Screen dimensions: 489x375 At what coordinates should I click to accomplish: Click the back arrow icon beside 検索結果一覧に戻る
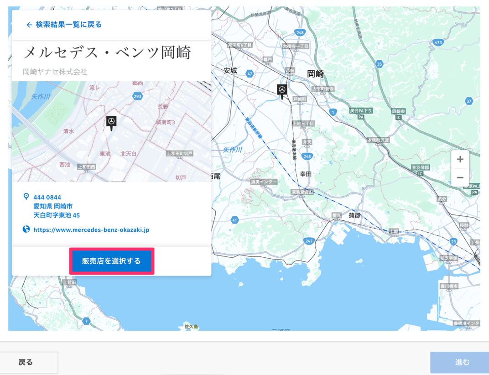[29, 25]
